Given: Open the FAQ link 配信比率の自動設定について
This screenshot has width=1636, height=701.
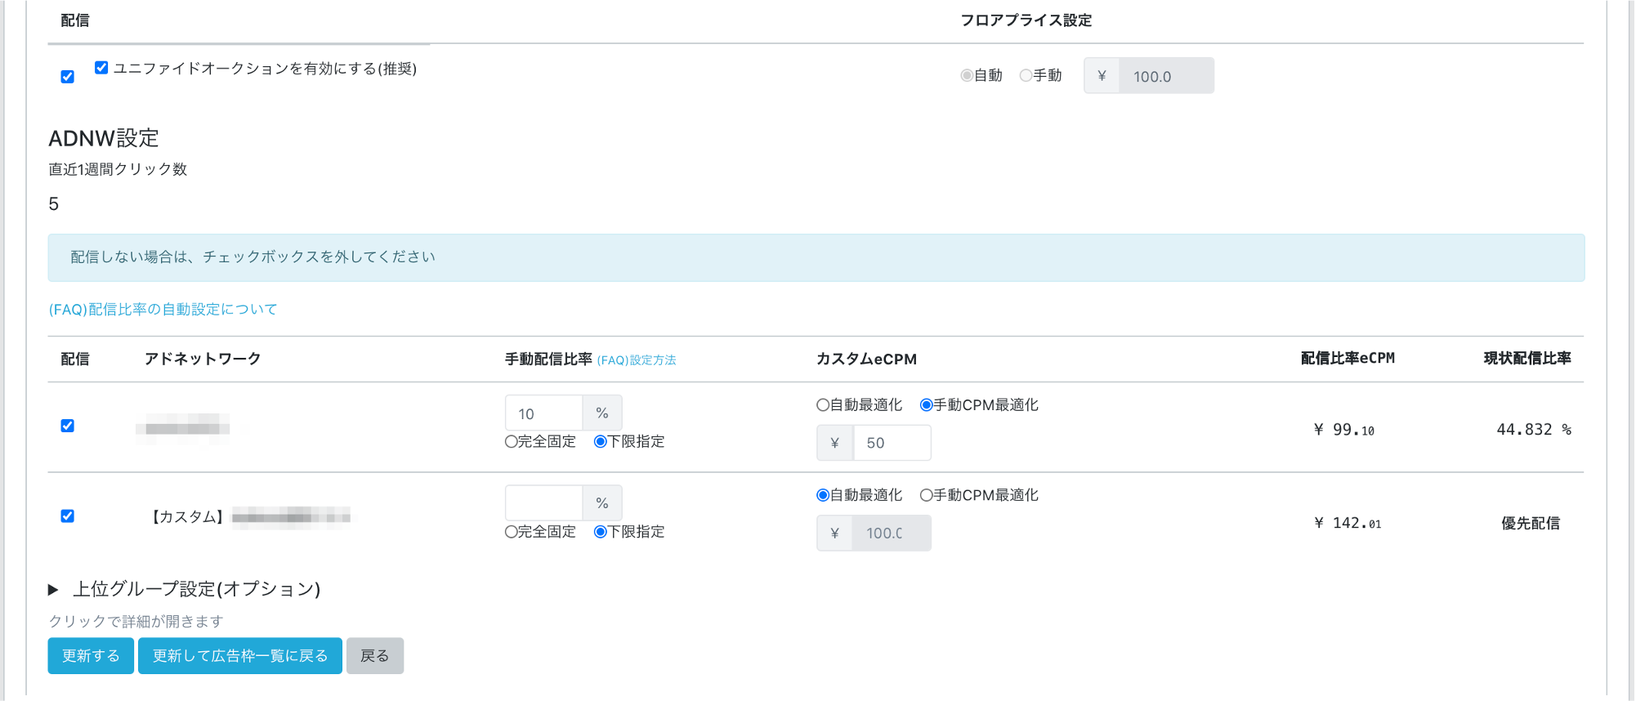Looking at the screenshot, I should (x=163, y=309).
